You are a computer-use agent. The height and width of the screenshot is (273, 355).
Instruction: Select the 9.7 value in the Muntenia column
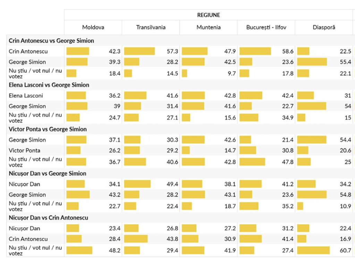click(x=232, y=74)
